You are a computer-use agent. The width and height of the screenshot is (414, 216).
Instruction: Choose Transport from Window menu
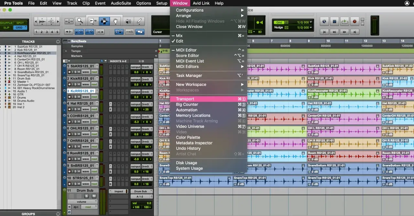[209, 99]
